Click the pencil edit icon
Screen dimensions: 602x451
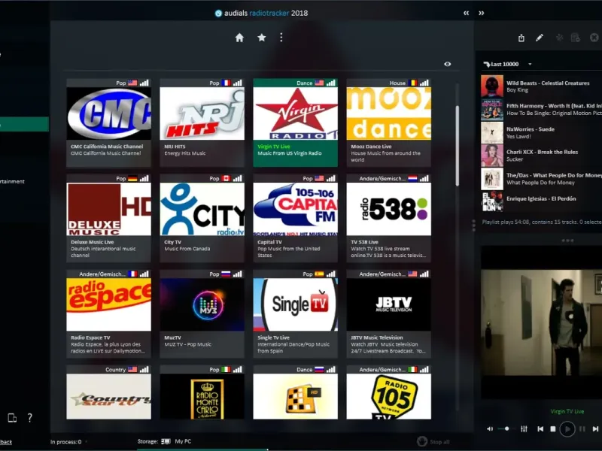540,38
